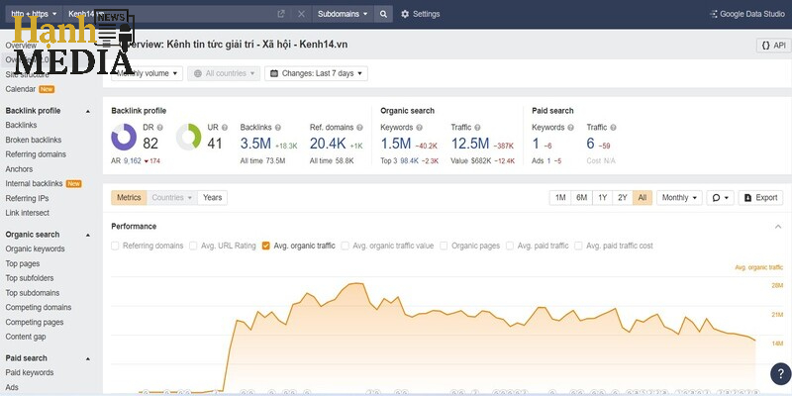Open the Settings gear
This screenshot has height=396, width=792.
420,14
